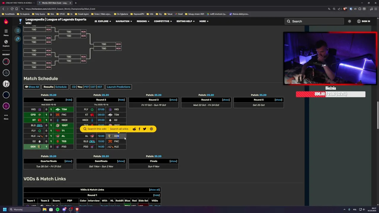Click the Search field in header
The image size is (379, 213).
314,21
